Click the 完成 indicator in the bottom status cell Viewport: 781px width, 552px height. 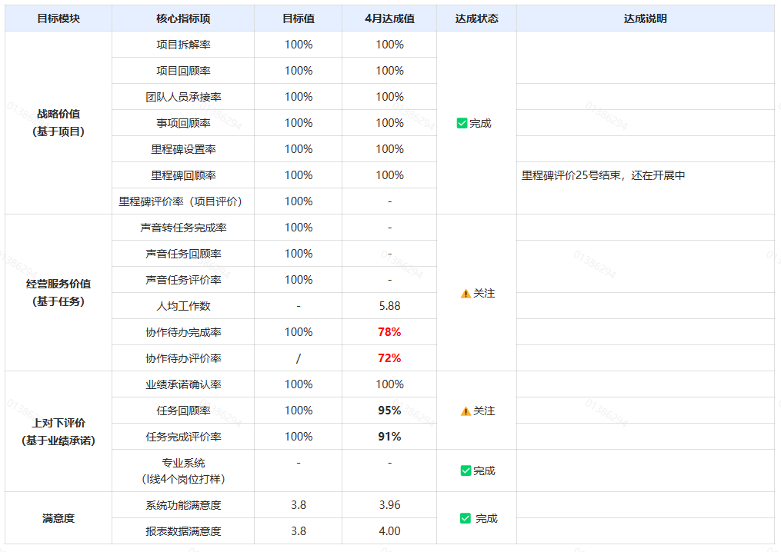pos(482,517)
